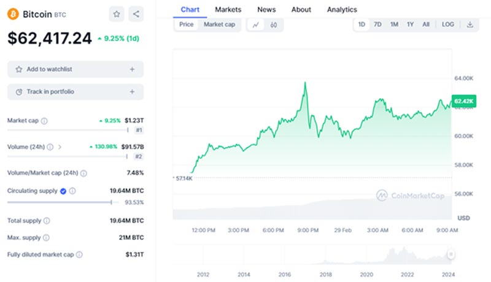Click the $1.31T fully diluted value
This screenshot has width=491, height=282.
click(x=134, y=254)
